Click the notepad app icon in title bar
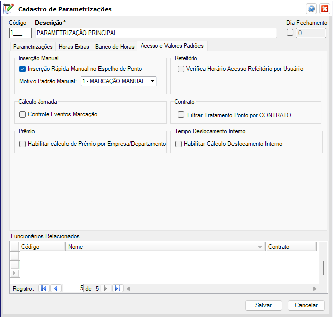 (9, 9)
